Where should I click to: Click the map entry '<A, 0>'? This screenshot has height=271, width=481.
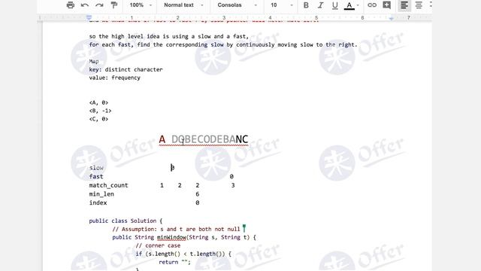[98, 102]
